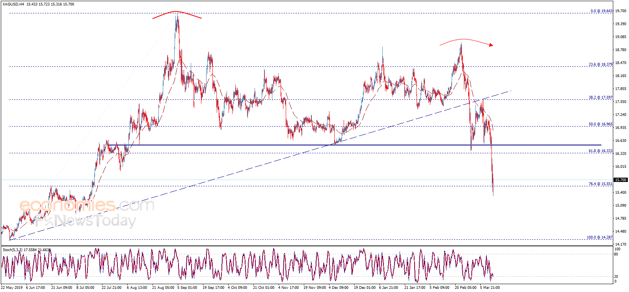Select the 14.785 price axis value
This screenshot has height=292, width=629.
(621, 219)
